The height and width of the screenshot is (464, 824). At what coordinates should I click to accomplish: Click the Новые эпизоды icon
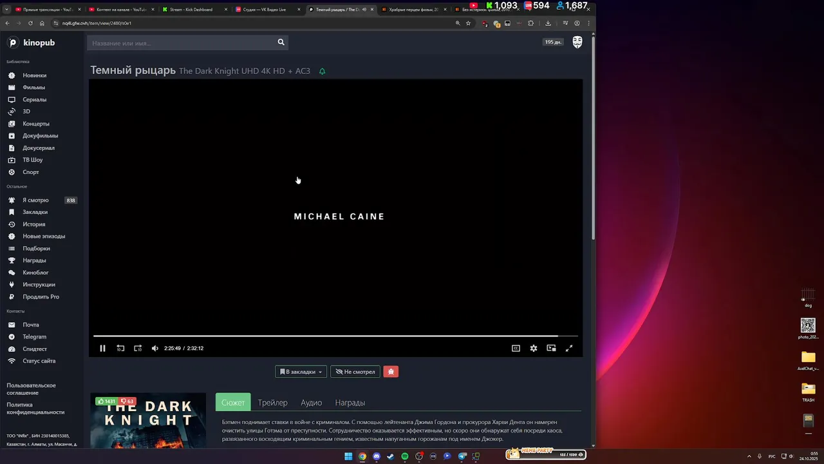12,237
